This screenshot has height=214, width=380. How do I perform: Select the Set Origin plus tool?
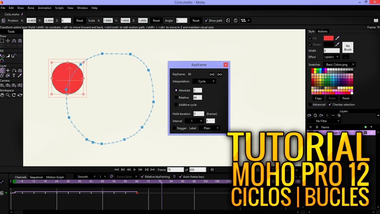[8, 71]
